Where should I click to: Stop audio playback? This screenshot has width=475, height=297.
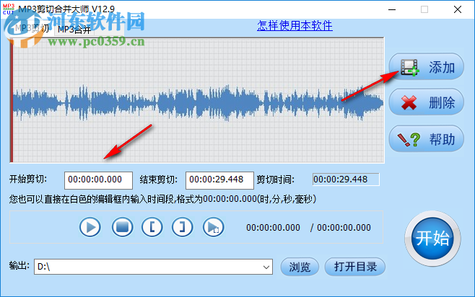[123, 227]
